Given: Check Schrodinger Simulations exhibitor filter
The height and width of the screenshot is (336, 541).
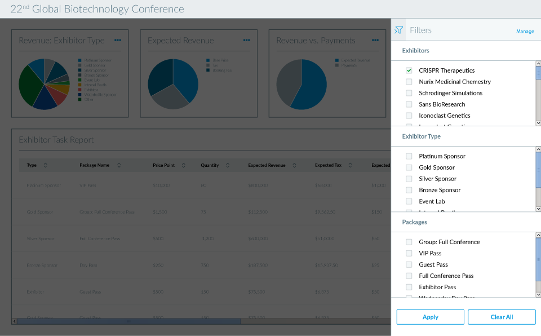Looking at the screenshot, I should click(409, 93).
